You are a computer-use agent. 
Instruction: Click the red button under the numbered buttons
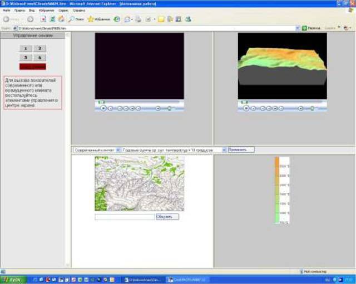33,67
